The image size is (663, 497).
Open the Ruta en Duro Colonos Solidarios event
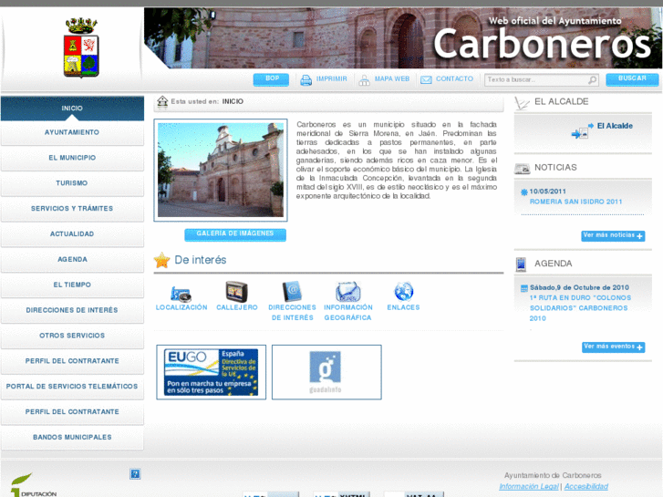coord(580,308)
